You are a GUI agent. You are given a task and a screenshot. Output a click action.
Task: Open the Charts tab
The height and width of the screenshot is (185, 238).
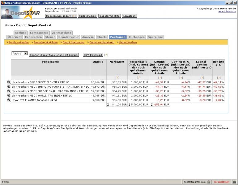(102, 37)
